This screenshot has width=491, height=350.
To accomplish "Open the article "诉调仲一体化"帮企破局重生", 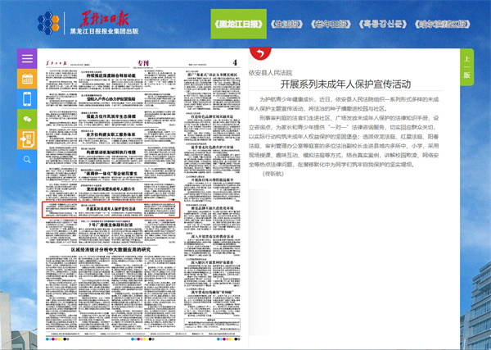I will [110, 174].
